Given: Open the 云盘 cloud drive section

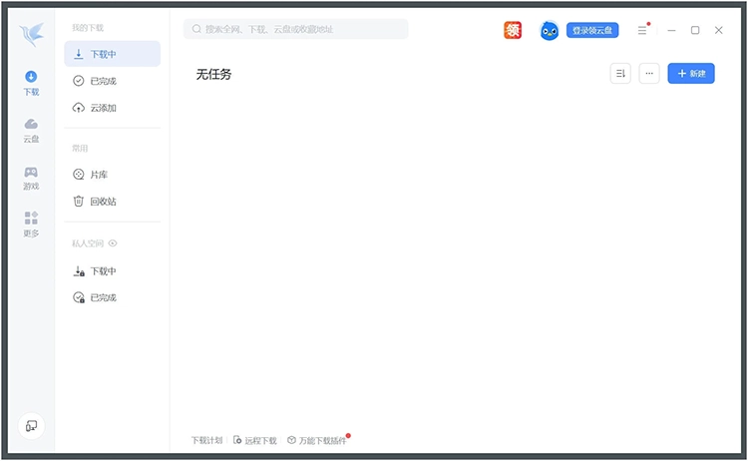Looking at the screenshot, I should point(31,130).
